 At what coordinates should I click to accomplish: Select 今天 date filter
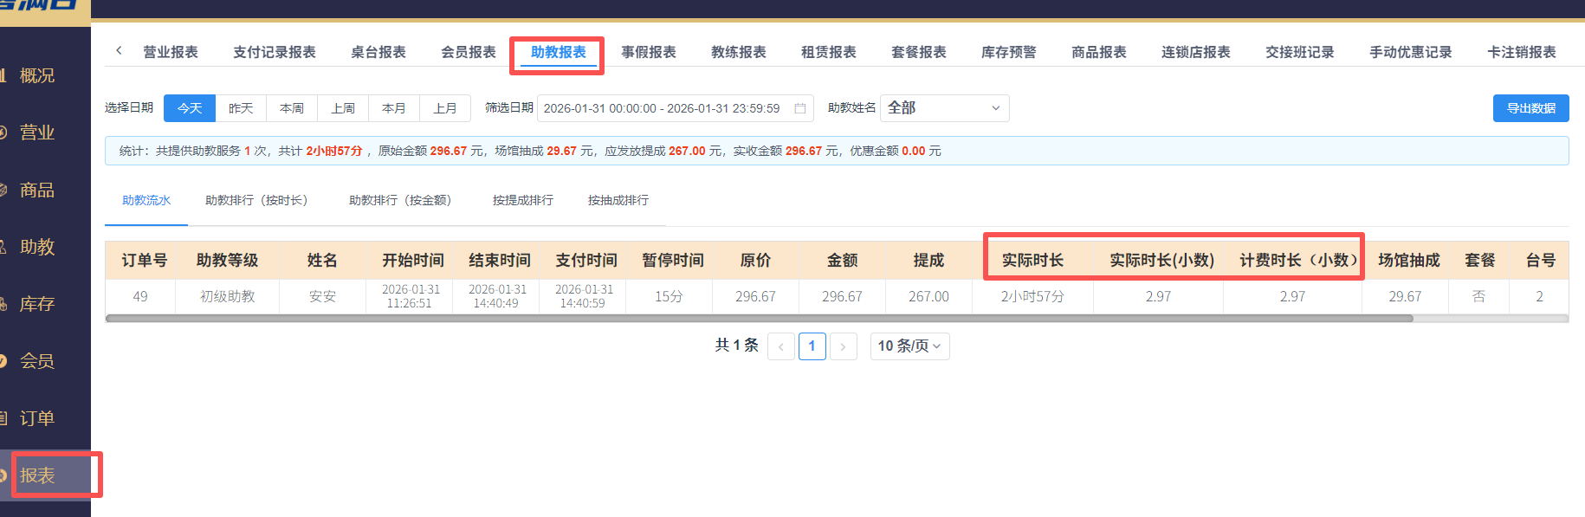tap(190, 108)
